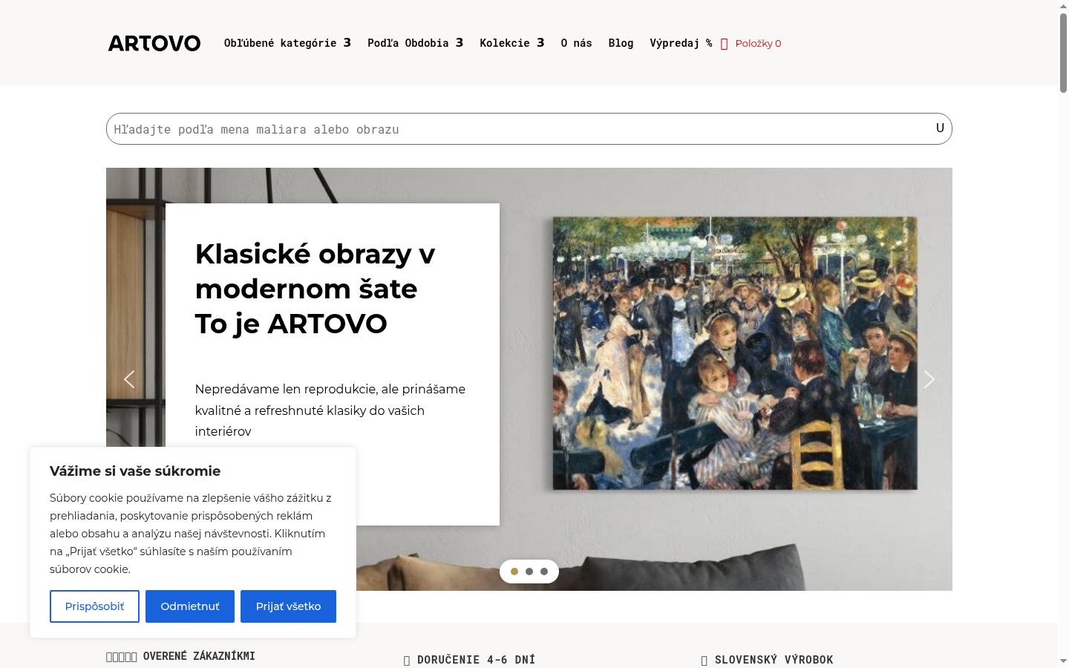Select the second carousel dot

tap(529, 572)
